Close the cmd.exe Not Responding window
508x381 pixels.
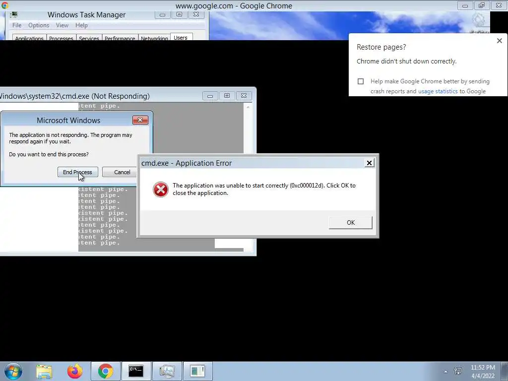[x=244, y=96]
